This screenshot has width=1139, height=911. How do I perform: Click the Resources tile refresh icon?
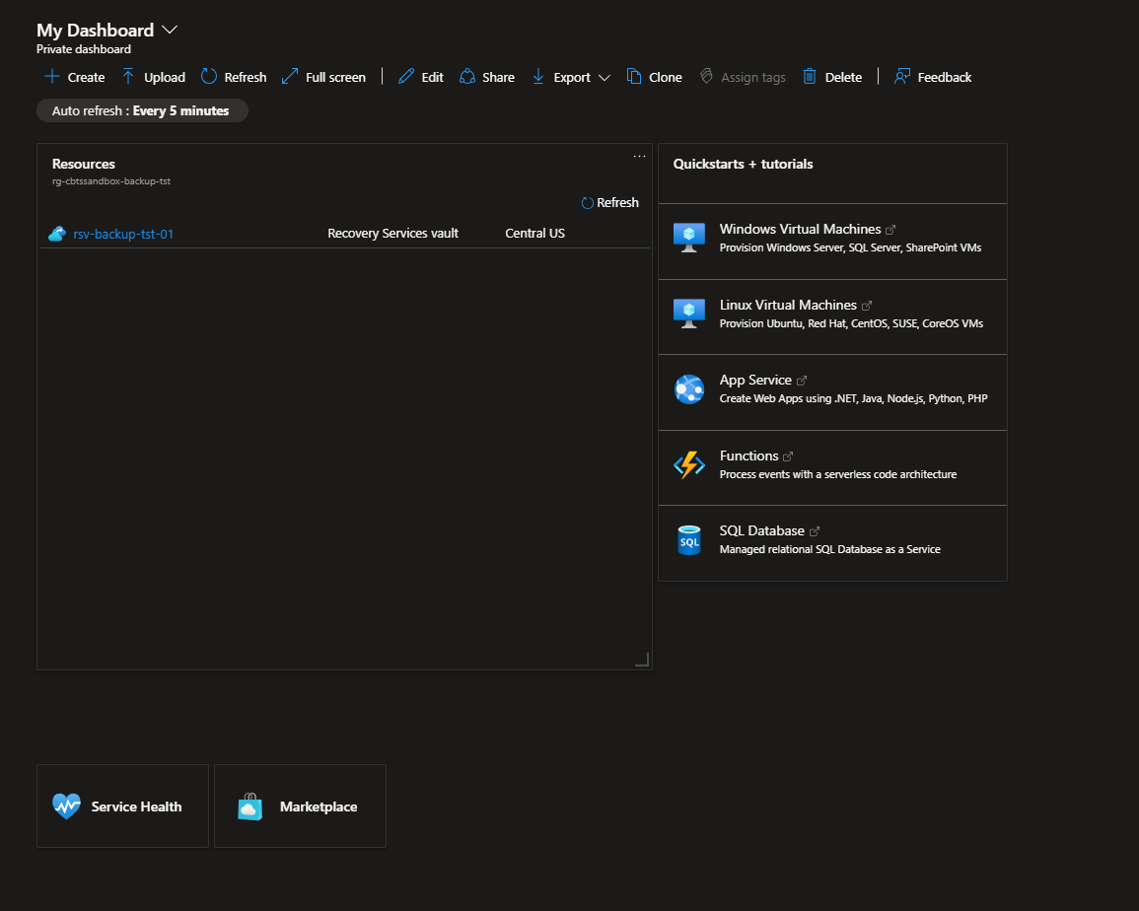click(588, 203)
